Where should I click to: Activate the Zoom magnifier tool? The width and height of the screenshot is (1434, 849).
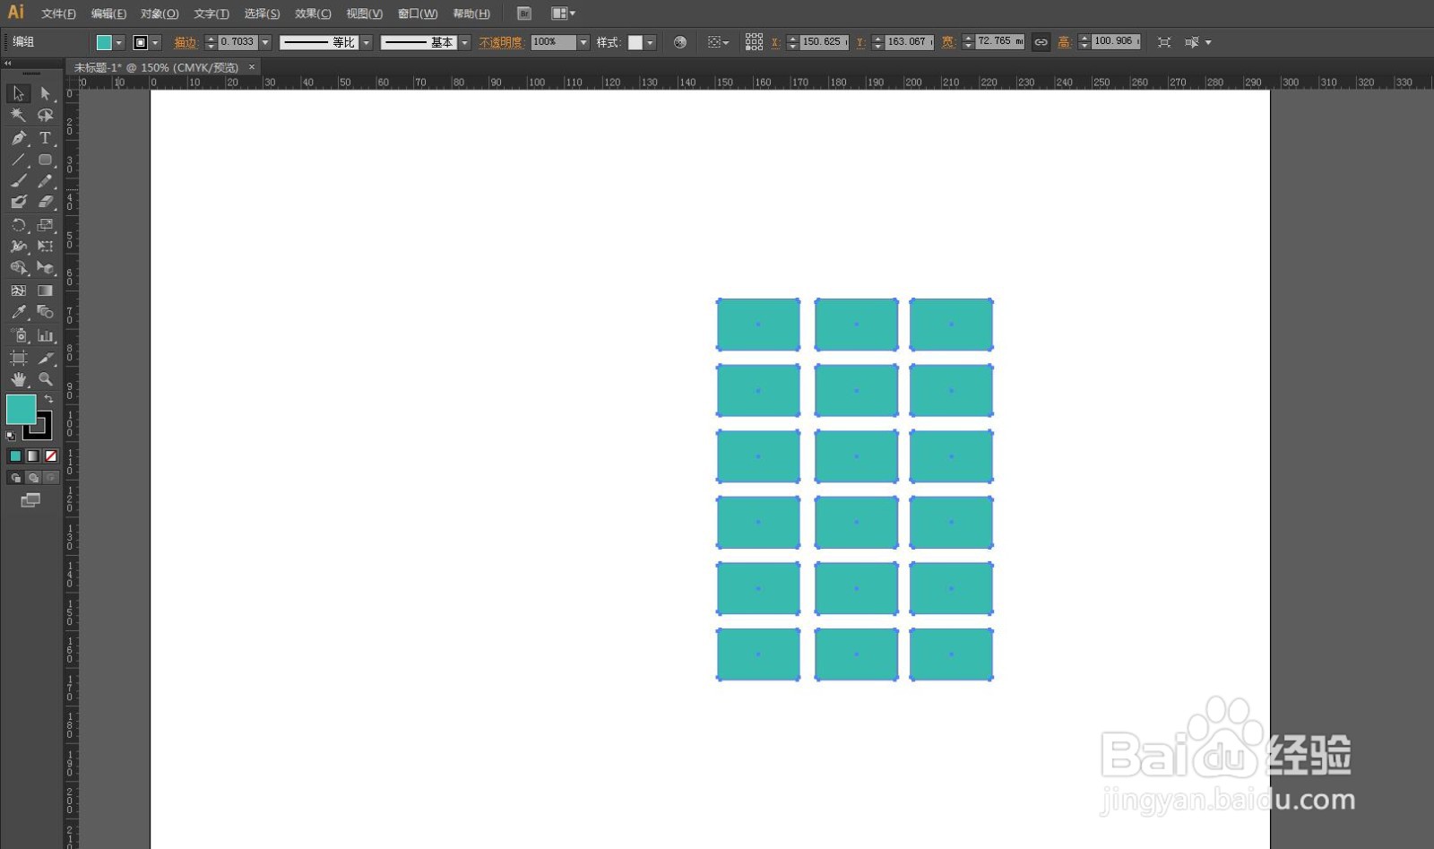point(45,379)
